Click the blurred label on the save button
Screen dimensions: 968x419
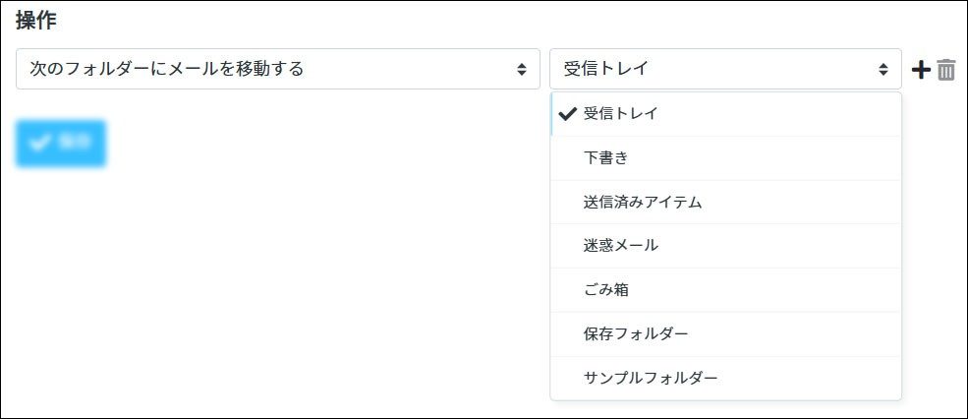tap(75, 143)
